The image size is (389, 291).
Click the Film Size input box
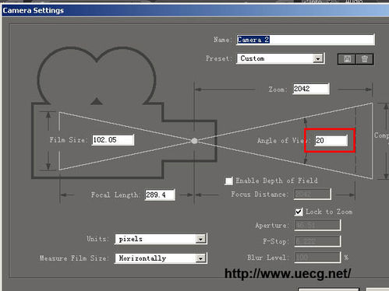tap(113, 140)
